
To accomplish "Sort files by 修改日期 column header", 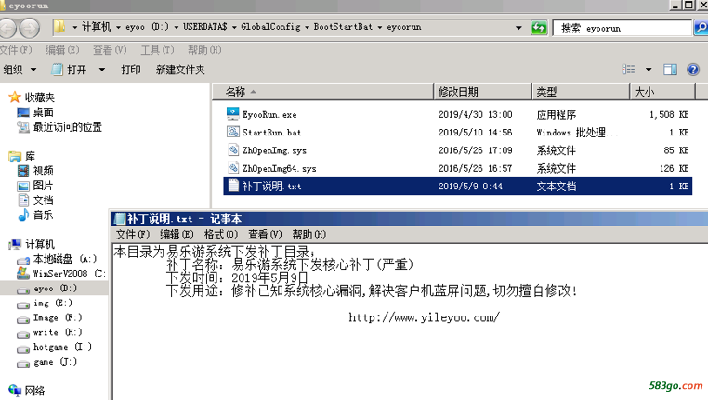I will click(x=458, y=92).
